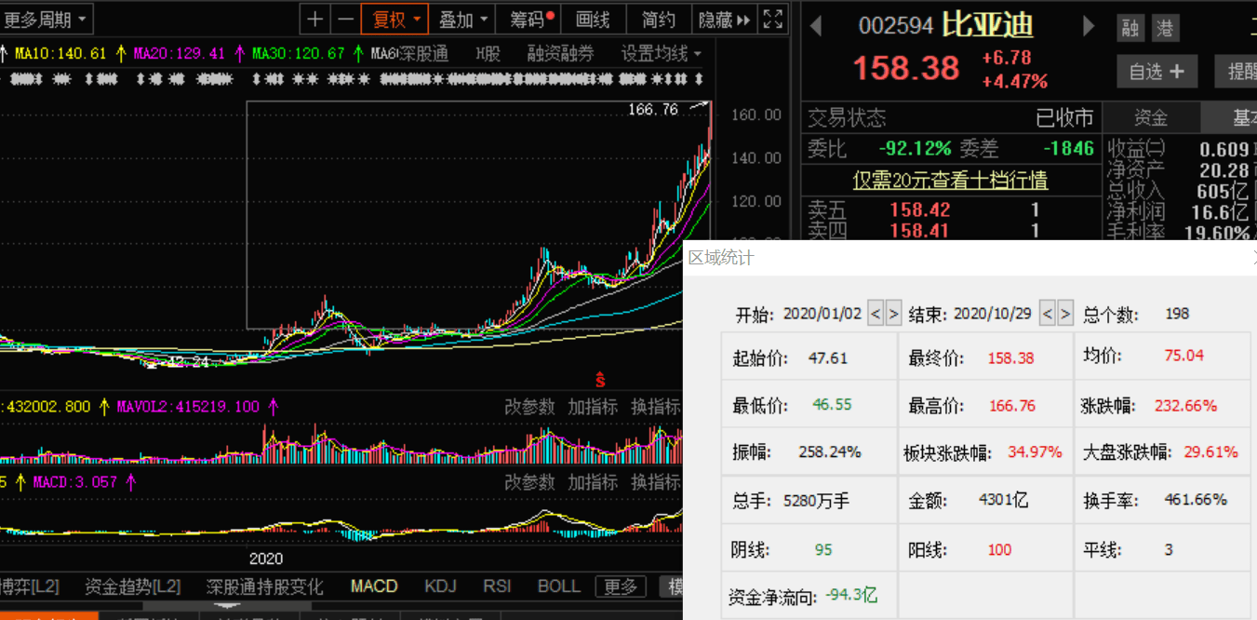1257x620 pixels.
Task: Click the 涨跌幅 value 232.66%
Action: tap(1185, 405)
